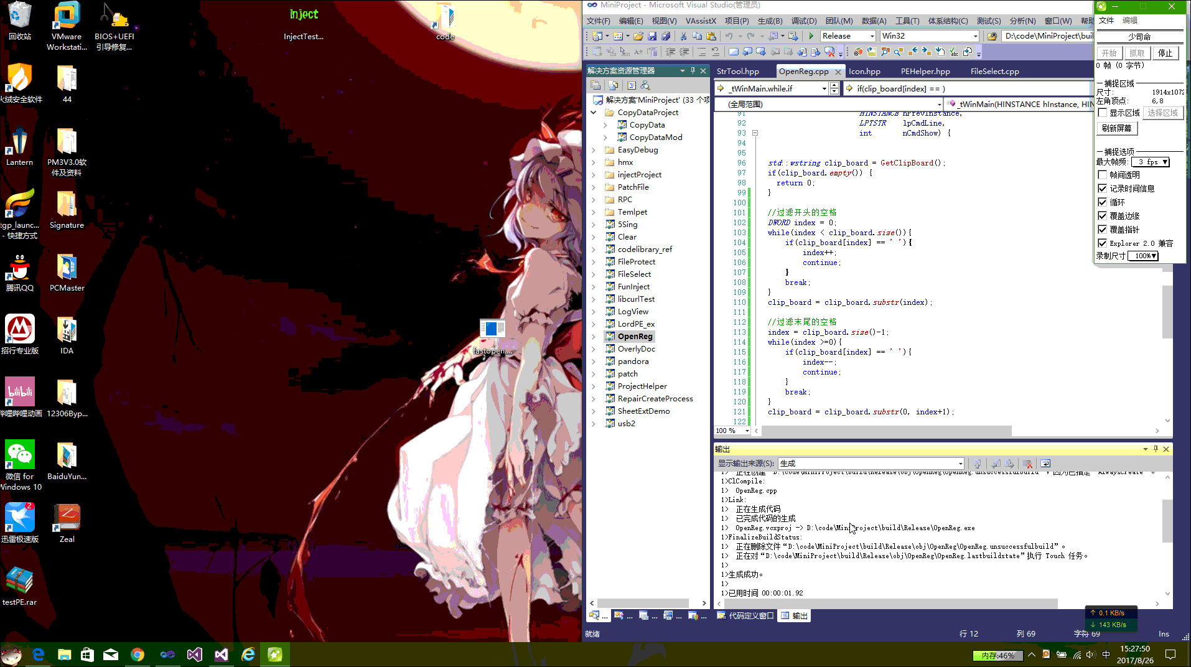Open VAssistX menu

[x=701, y=21]
